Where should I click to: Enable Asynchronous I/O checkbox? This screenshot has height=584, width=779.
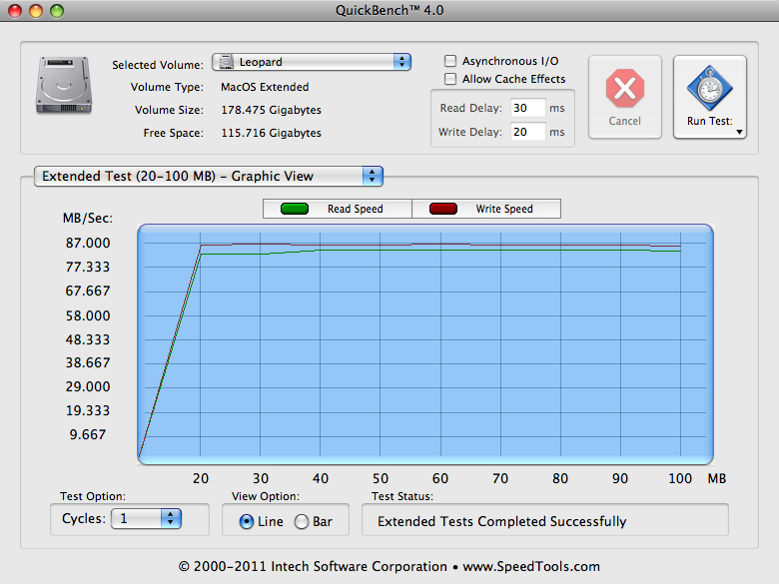pyautogui.click(x=450, y=61)
